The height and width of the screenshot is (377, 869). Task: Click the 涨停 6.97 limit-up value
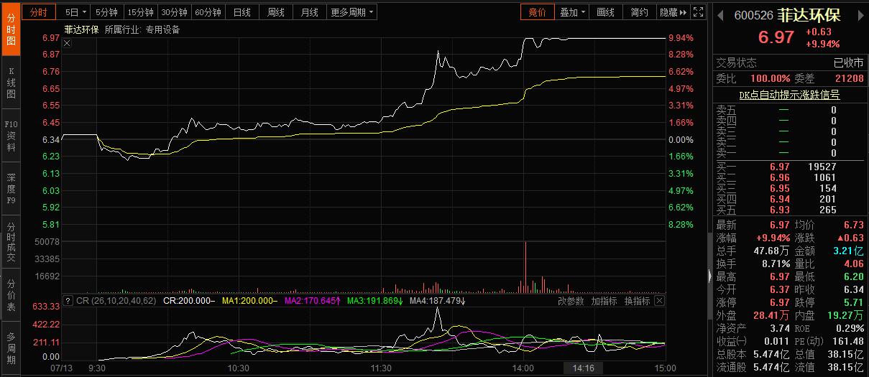(780, 302)
